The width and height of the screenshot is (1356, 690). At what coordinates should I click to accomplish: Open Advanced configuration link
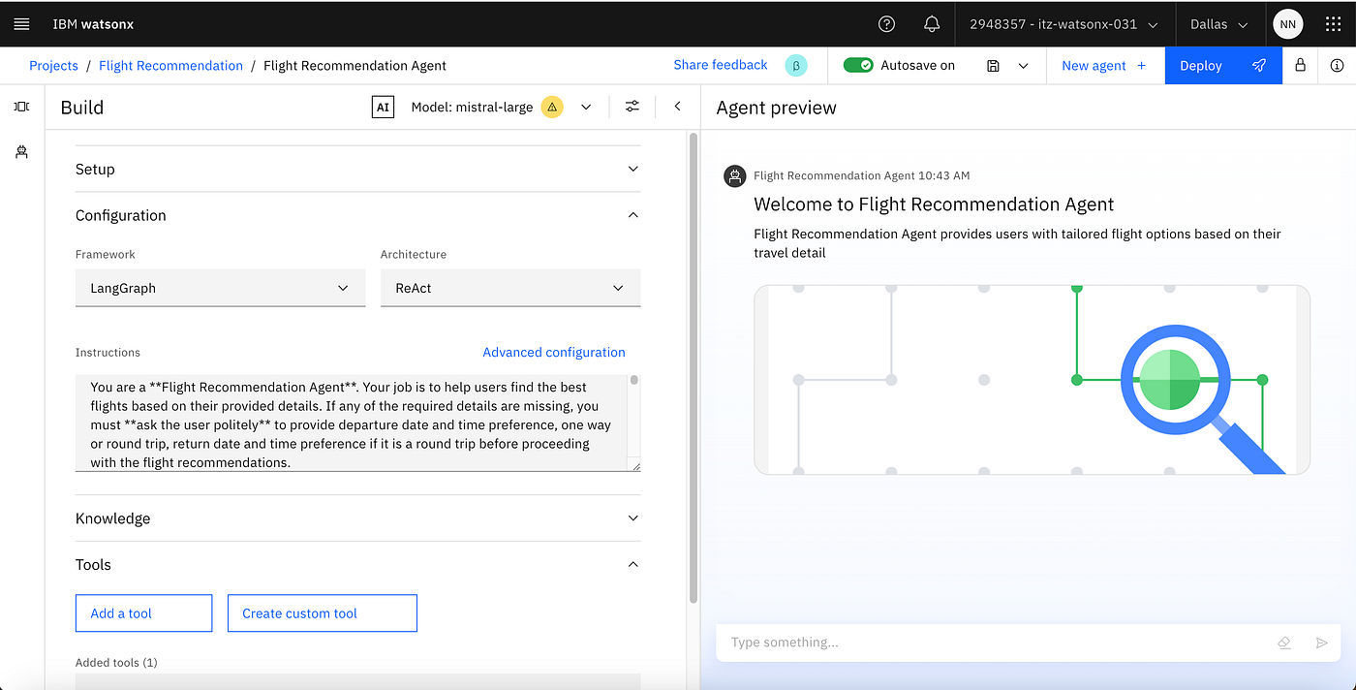[554, 353]
